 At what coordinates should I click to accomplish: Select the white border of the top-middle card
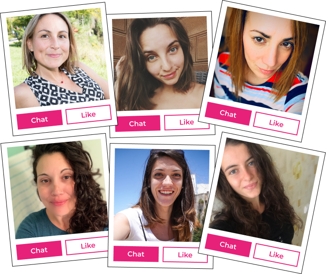pyautogui.click(x=160, y=14)
